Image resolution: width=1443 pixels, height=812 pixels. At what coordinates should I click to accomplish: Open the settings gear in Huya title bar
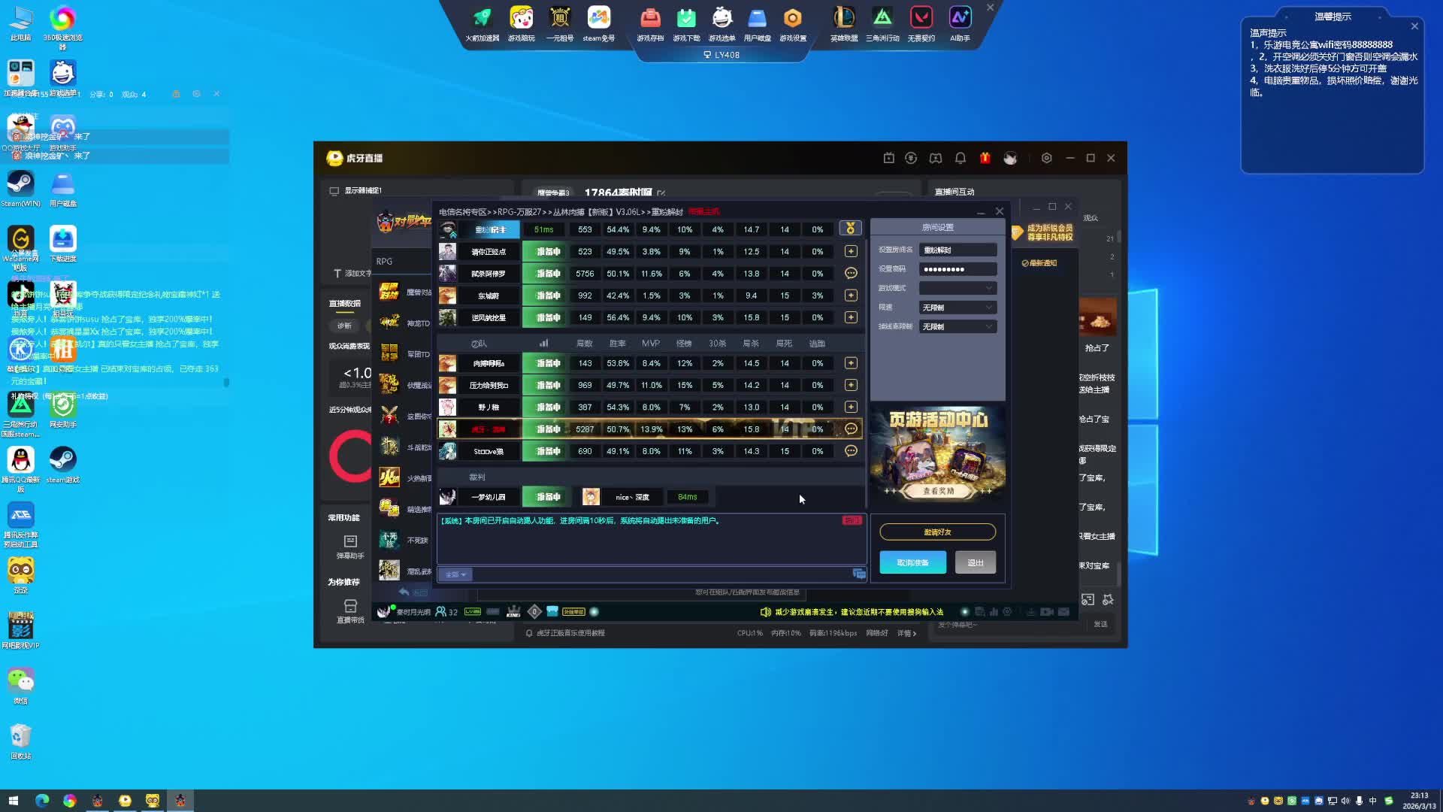click(x=1046, y=158)
